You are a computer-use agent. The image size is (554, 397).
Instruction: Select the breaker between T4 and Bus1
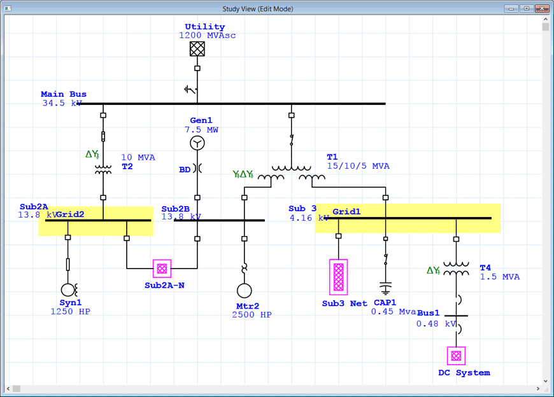pyautogui.click(x=458, y=300)
